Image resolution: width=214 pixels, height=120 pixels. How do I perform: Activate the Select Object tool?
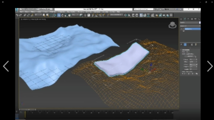pyautogui.click(x=44, y=15)
